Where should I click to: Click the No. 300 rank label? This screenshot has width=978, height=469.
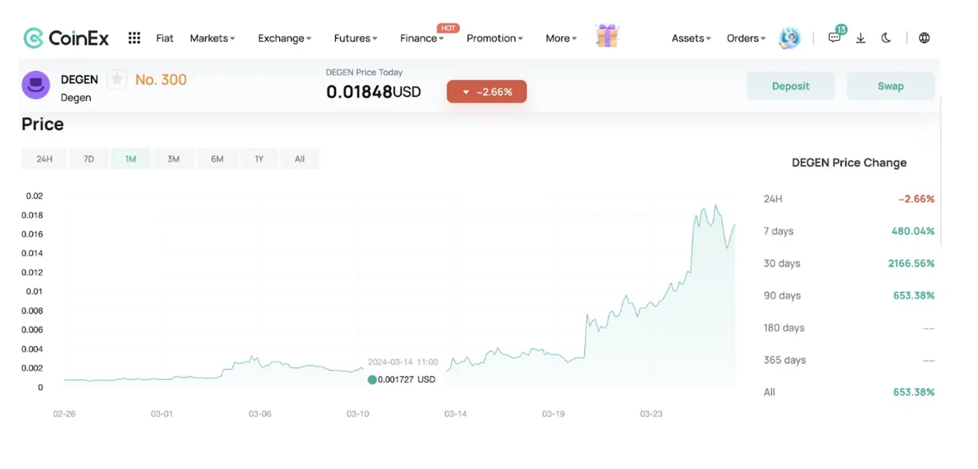click(x=161, y=79)
